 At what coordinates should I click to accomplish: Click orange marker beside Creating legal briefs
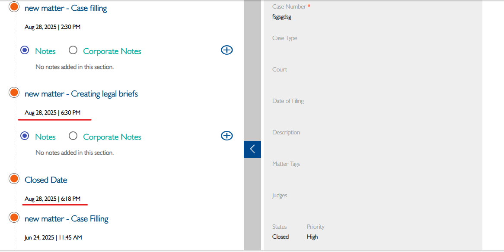(14, 93)
